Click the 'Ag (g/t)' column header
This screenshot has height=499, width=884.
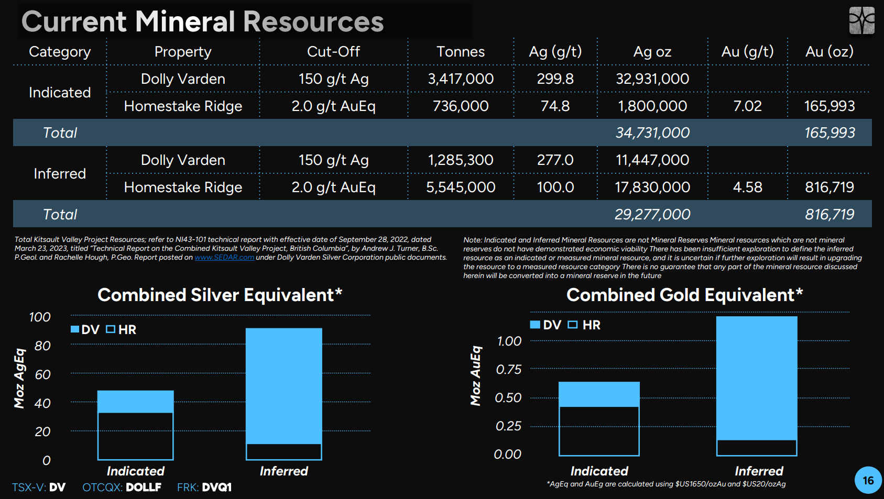click(555, 52)
